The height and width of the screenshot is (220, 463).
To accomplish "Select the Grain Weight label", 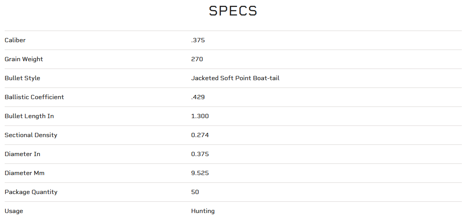I will click(x=24, y=59).
